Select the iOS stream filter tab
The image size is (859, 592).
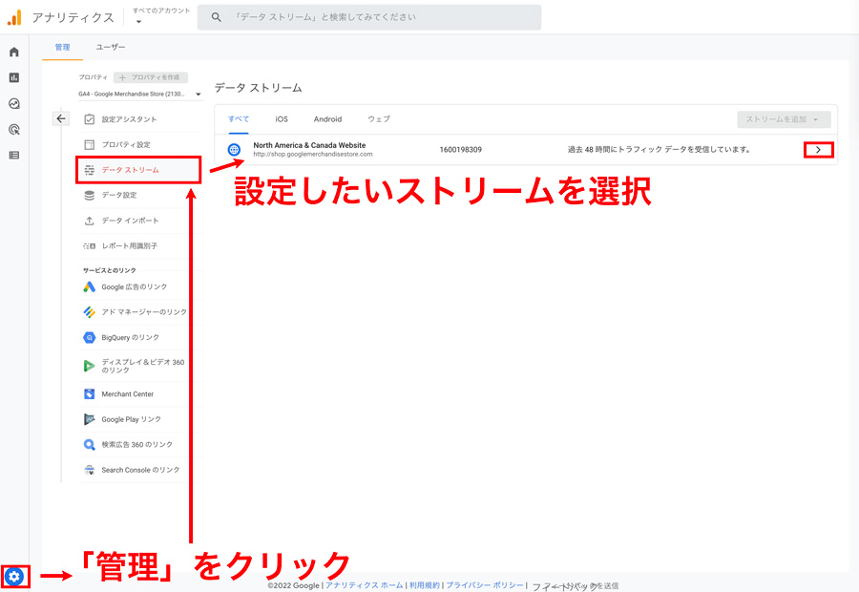282,119
